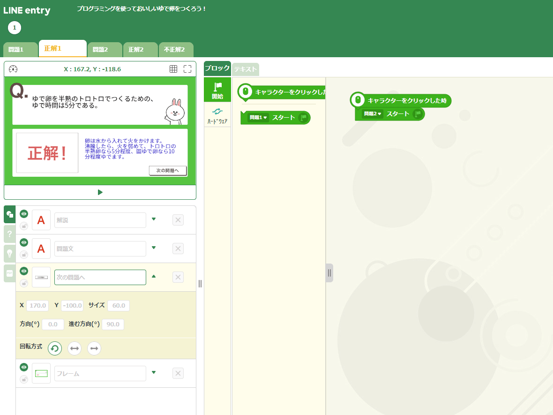Delete the 解説 object

tap(178, 220)
